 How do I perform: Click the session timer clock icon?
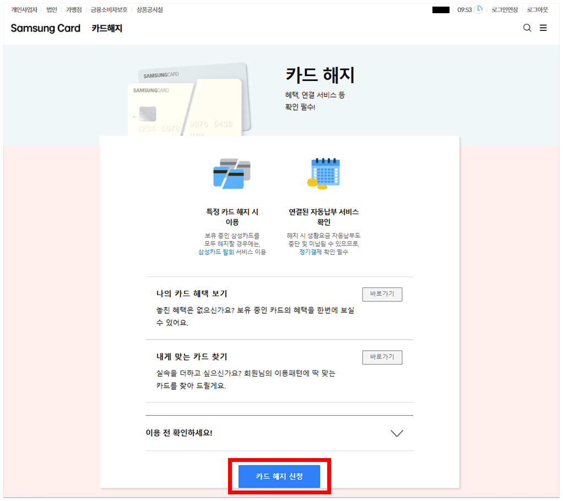coord(478,9)
